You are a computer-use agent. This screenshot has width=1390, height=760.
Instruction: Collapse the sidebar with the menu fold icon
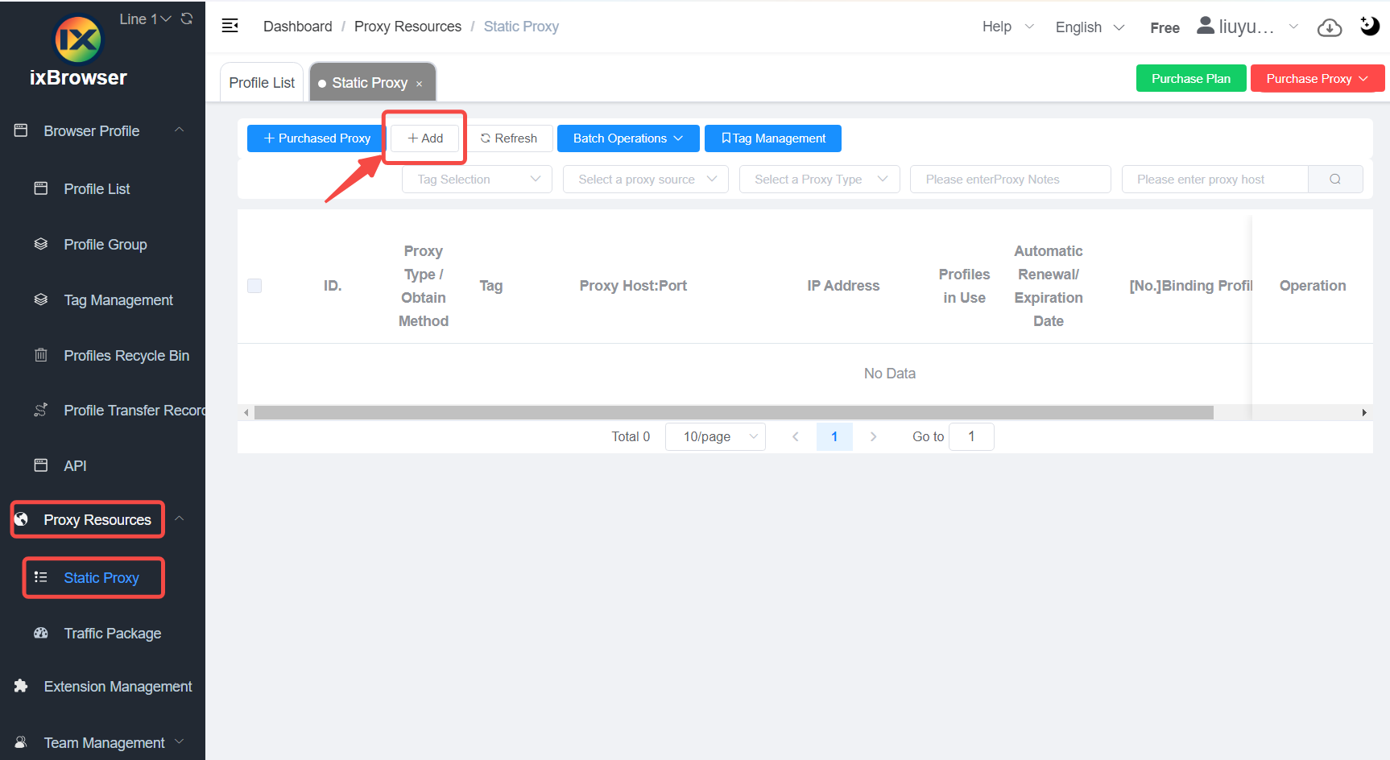[230, 26]
